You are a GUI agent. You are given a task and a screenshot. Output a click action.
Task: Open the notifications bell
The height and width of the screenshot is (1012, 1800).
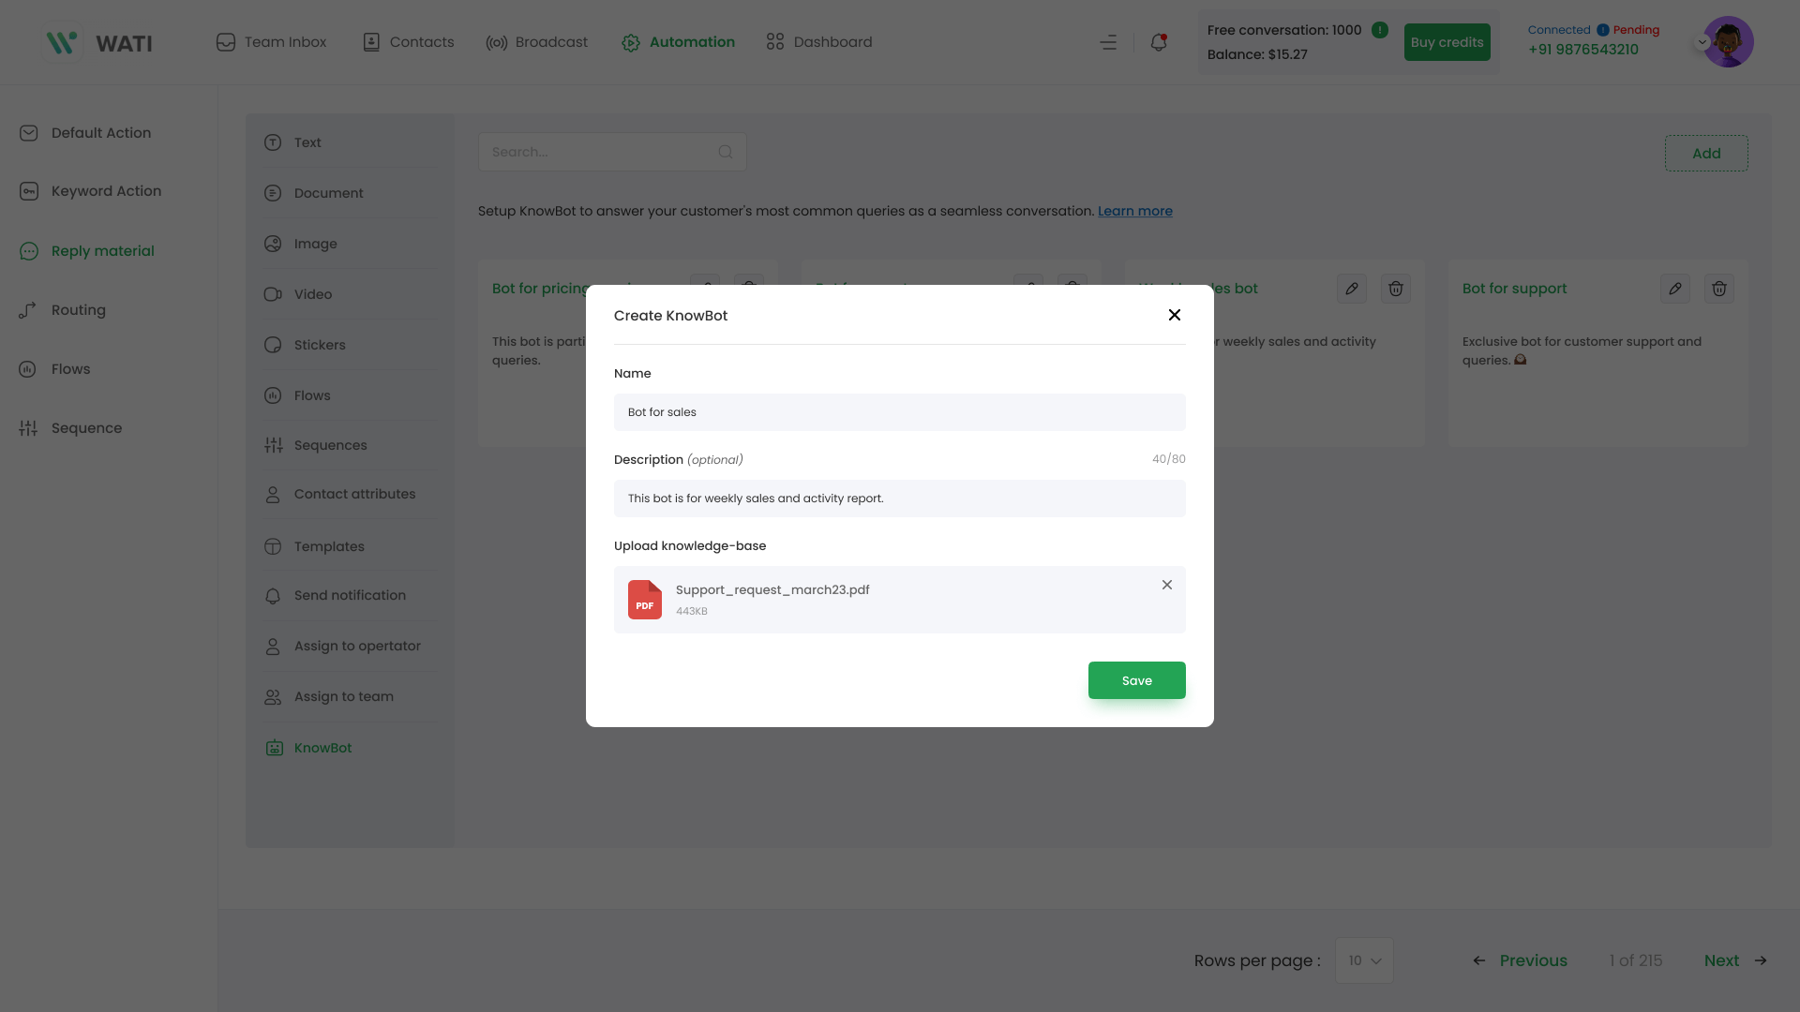pos(1159,42)
